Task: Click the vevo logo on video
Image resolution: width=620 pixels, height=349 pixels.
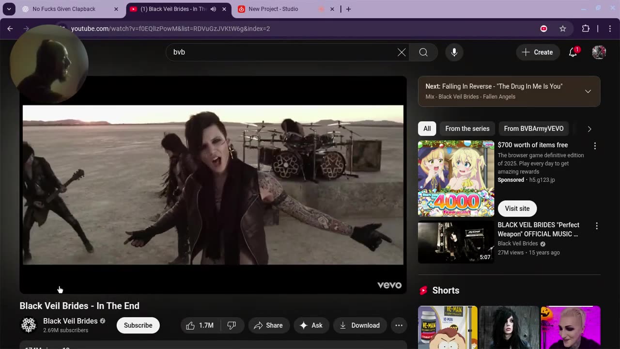Action: (389, 285)
